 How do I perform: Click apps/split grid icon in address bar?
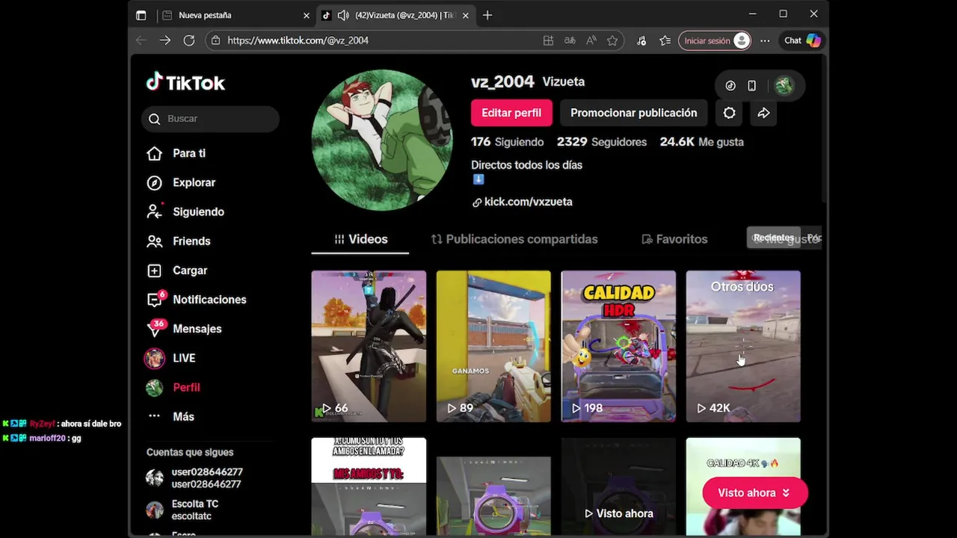548,40
